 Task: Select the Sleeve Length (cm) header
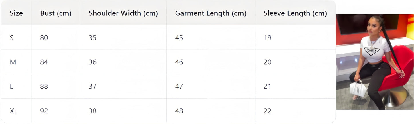click(295, 13)
